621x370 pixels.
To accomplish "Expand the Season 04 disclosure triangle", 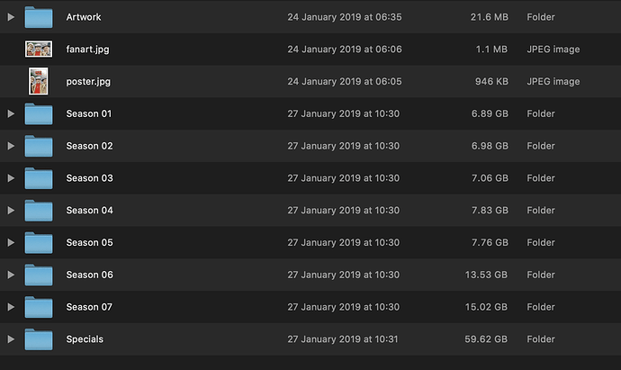I will point(11,211).
